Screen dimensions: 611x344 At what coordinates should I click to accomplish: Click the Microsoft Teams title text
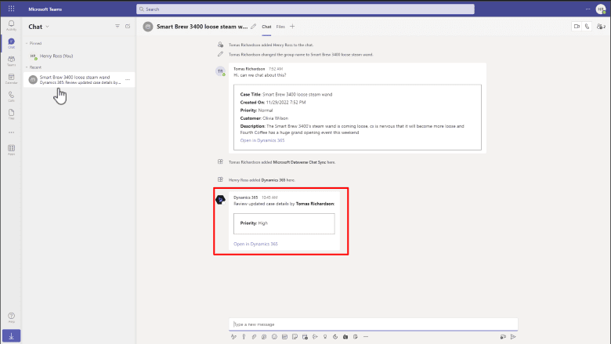(x=45, y=9)
